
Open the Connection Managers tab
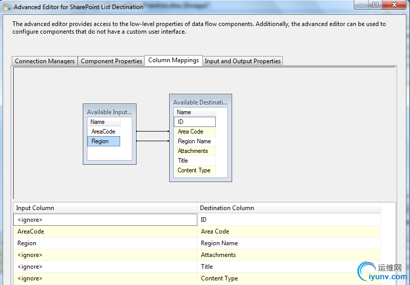[x=44, y=61]
